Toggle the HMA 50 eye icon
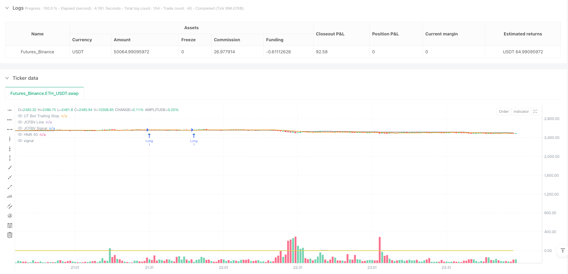This screenshot has width=568, height=274. click(20, 135)
